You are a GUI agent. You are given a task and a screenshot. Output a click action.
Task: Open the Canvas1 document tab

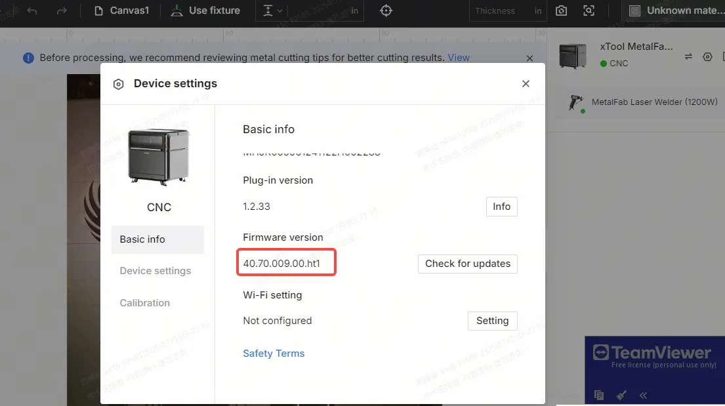[x=121, y=10]
